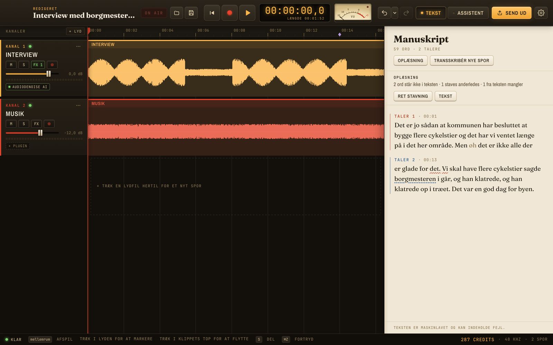
Task: Switch to the TEKST panel tab
Action: click(431, 13)
